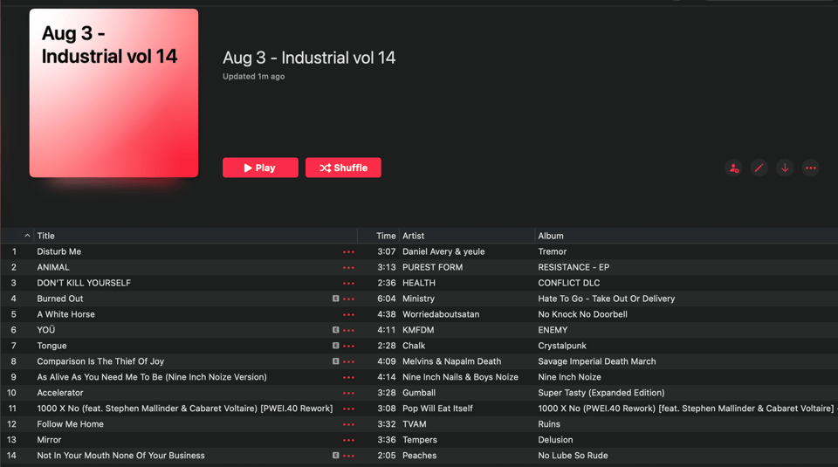Download playlist with arrow icon
The width and height of the screenshot is (838, 467).
pos(785,168)
